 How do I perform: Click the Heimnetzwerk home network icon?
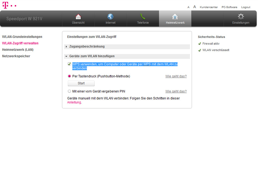(x=175, y=17)
